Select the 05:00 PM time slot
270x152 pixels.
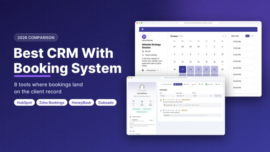pos(243,88)
